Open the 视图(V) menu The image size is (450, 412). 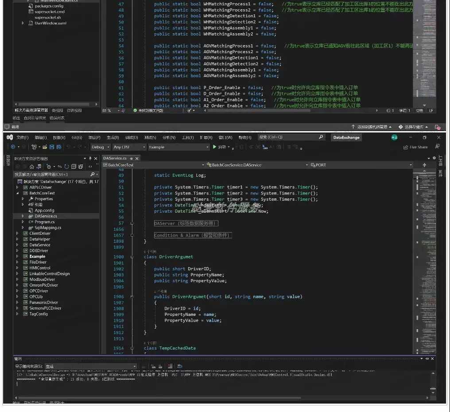point(59,137)
